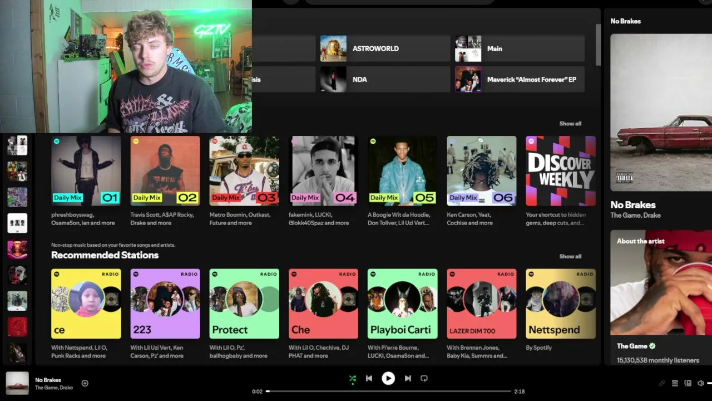Click the 2:18 track duration label
Screen dimensions: 712x401
pos(520,392)
